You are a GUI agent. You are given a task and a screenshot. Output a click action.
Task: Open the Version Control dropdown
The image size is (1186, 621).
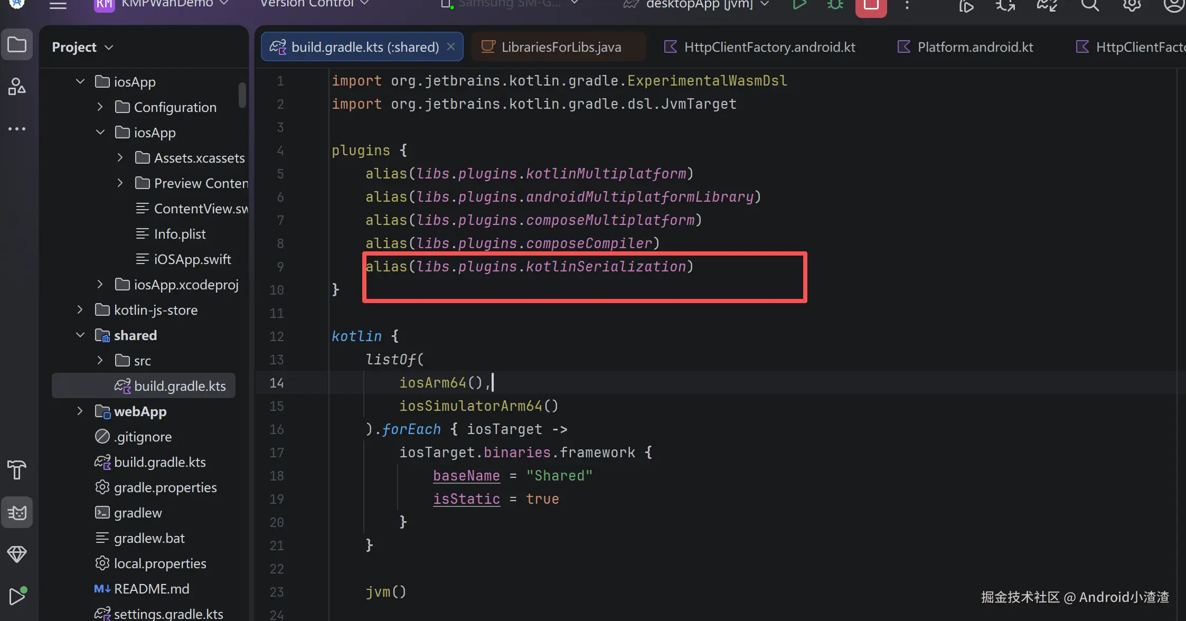(x=314, y=4)
